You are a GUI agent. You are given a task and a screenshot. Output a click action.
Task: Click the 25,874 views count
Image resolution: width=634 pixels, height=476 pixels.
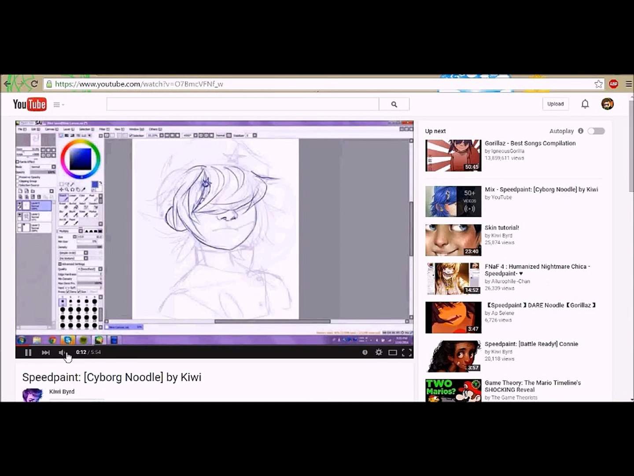pos(500,242)
